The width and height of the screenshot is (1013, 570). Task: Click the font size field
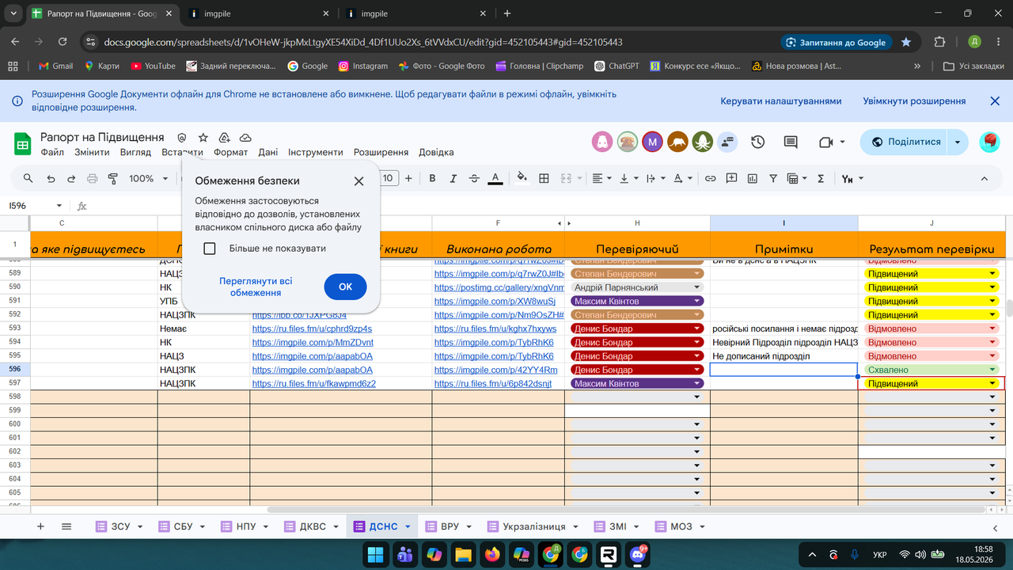(x=388, y=179)
